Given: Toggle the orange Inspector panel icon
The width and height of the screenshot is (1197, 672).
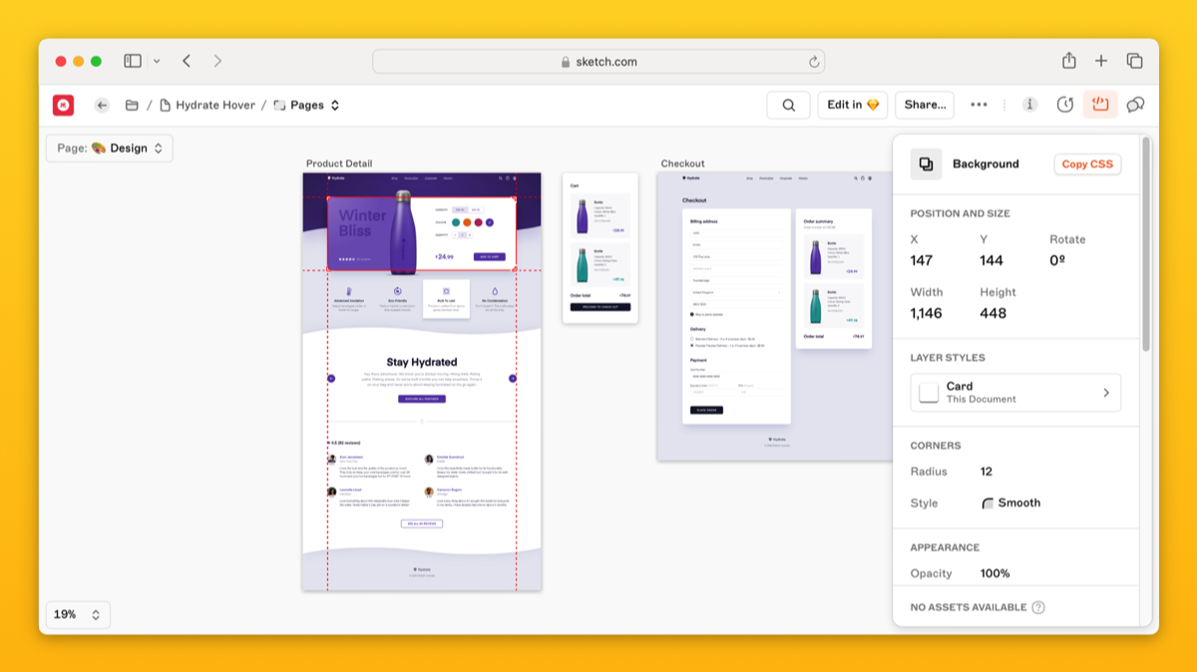Looking at the screenshot, I should pyautogui.click(x=1100, y=105).
